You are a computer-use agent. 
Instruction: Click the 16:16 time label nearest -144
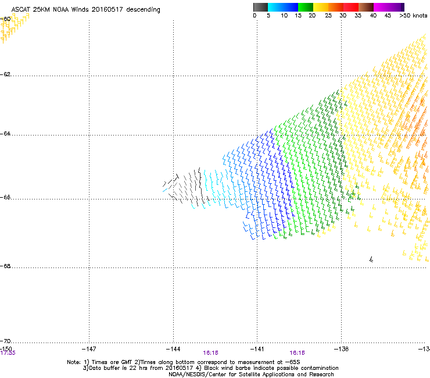pos(210,353)
